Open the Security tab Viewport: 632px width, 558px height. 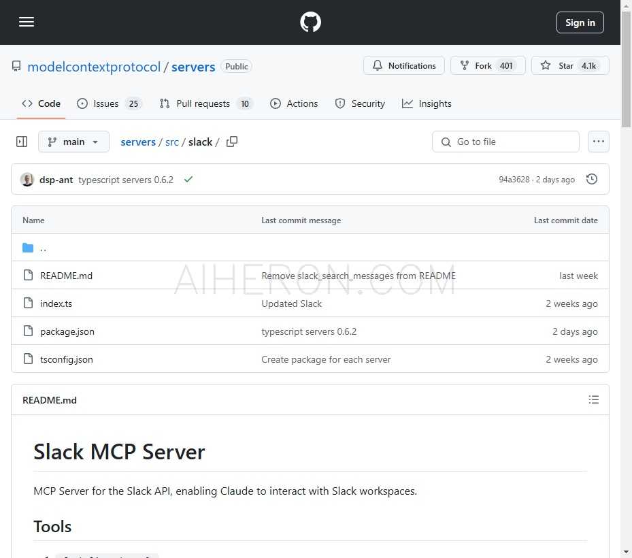360,103
